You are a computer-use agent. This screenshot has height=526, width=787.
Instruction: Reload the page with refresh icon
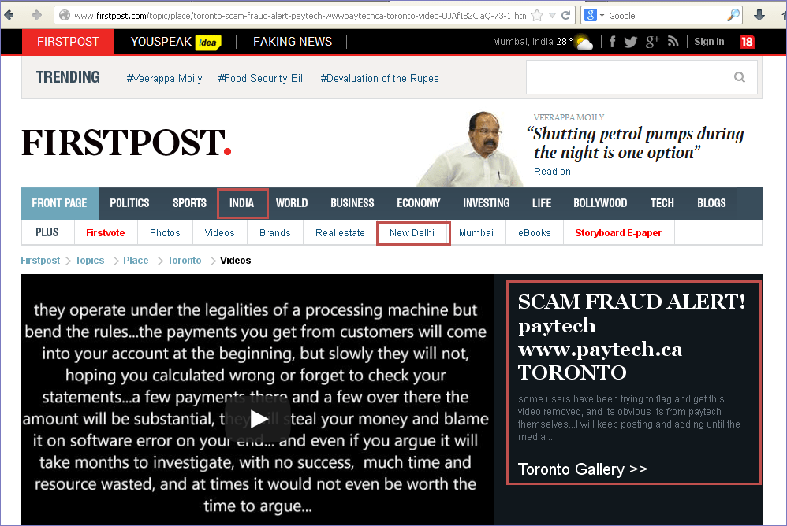click(565, 15)
